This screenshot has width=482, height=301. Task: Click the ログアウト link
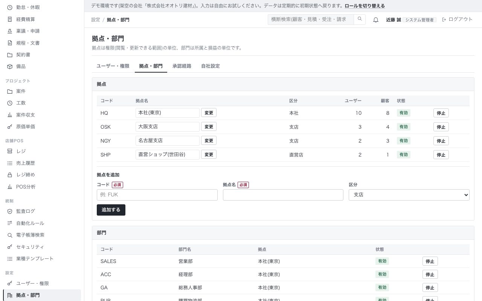(x=457, y=19)
